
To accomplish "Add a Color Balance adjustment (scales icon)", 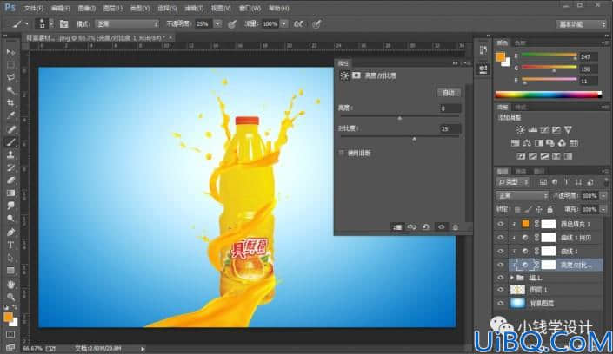I will (x=527, y=143).
